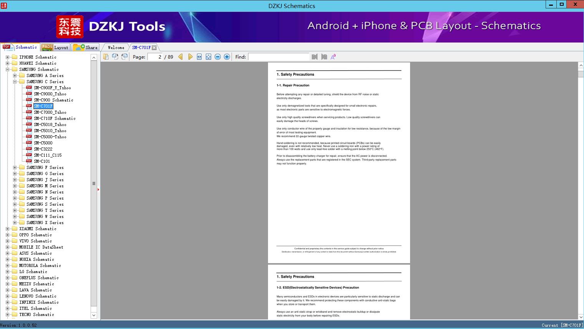Open SM-C5000-Tshoo file
The image size is (584, 329).
pyautogui.click(x=50, y=137)
